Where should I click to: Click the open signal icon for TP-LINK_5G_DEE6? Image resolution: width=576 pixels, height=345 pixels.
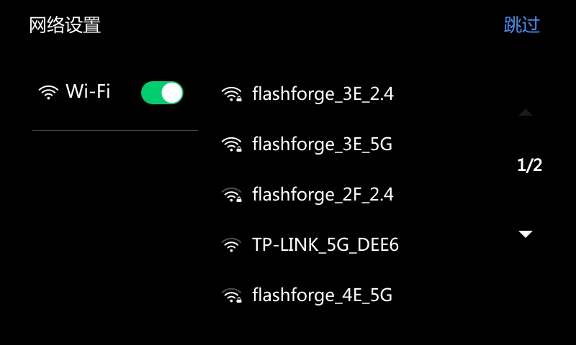[x=231, y=244]
